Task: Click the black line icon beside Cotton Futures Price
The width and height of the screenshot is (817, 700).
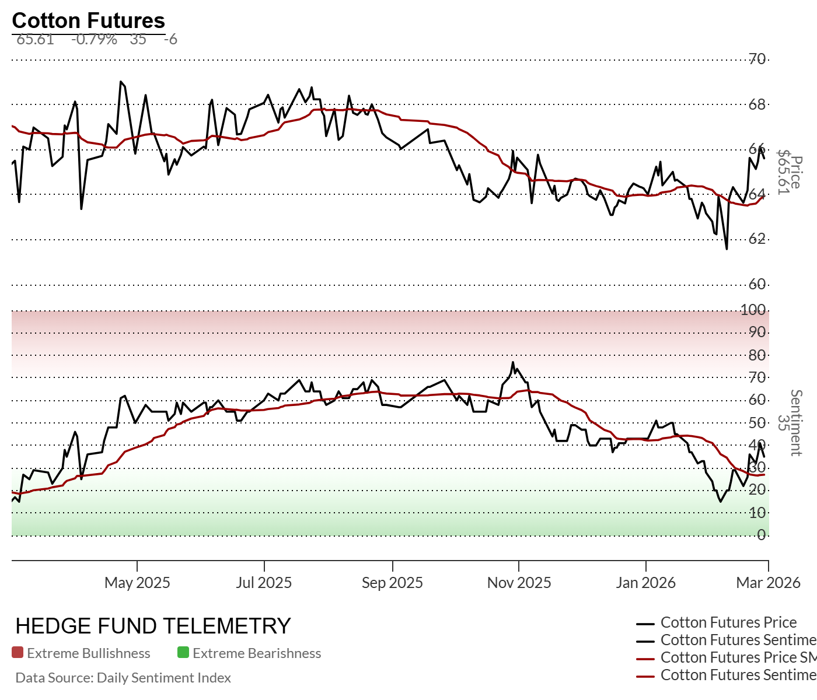Action: tap(645, 624)
